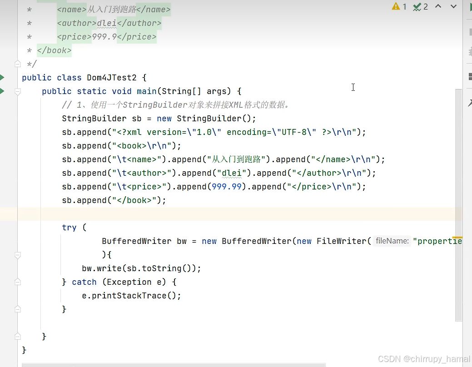Click 'StringBuilder sb = new StringBuilder();' line
This screenshot has height=367, width=472.
[159, 119]
